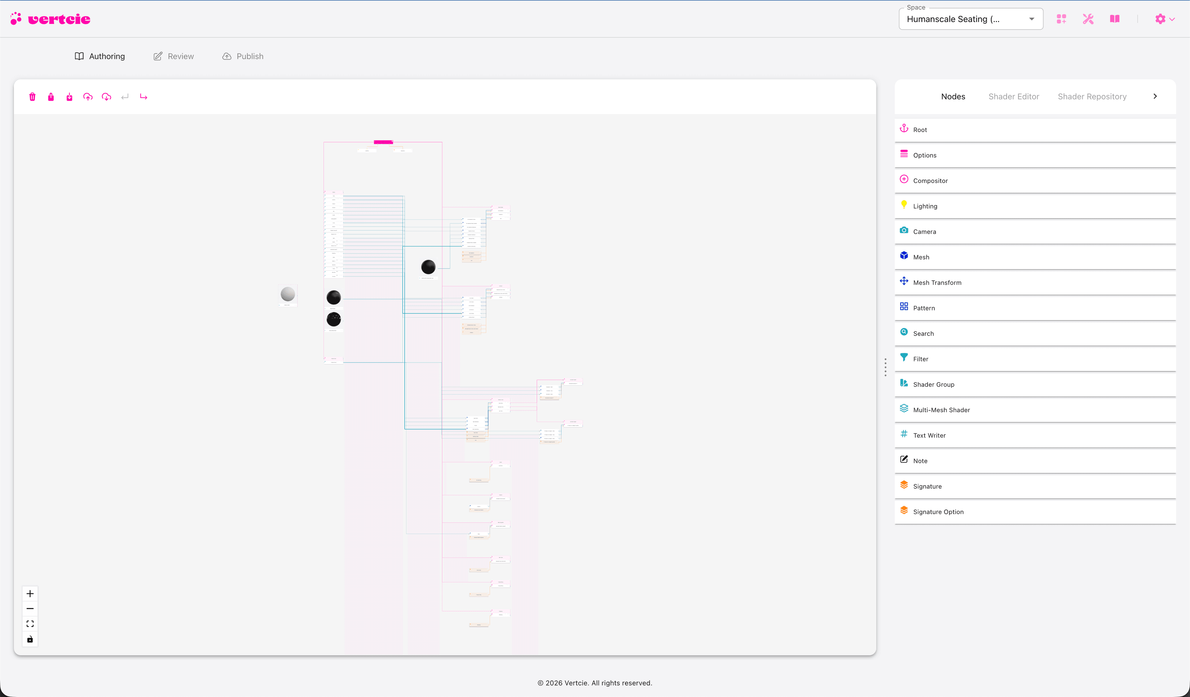Select the Options node icon

[904, 154]
